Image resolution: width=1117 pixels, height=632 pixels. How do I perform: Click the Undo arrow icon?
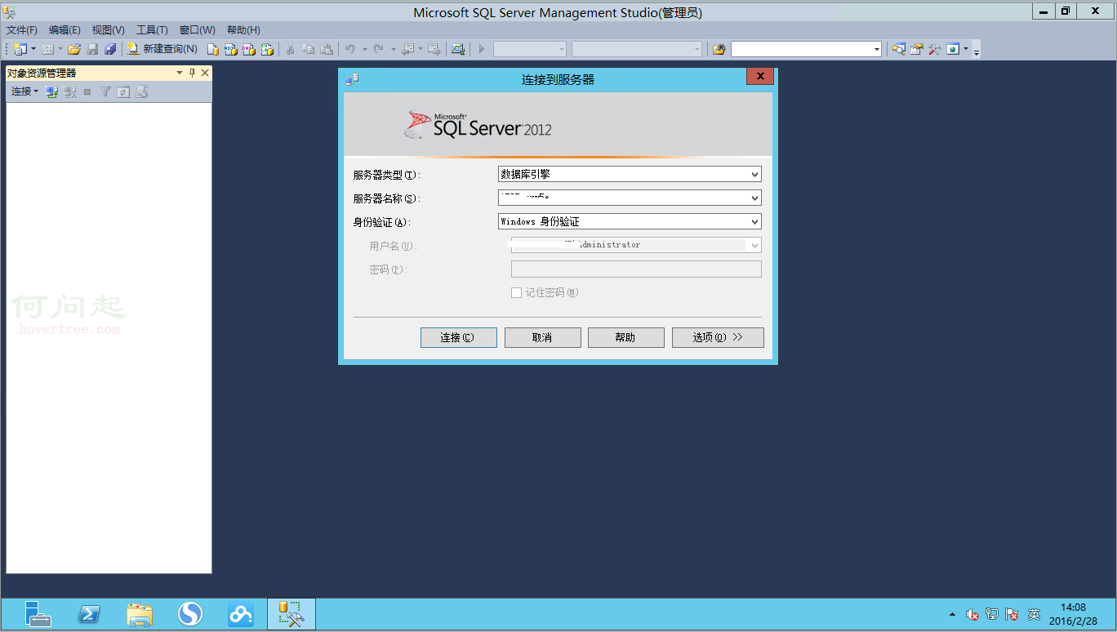tap(350, 49)
